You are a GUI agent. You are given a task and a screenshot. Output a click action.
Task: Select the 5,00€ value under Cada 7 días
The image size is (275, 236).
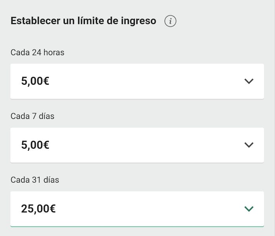(x=35, y=145)
